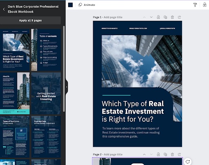Select the Pros and Cons template thumbnail
Viewport: 209px width, 165px height.
pos(46,137)
